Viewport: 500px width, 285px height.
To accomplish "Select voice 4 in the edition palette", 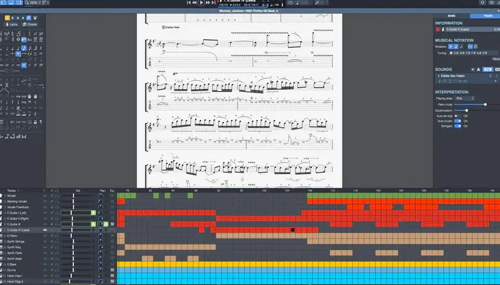I will pos(23,18).
